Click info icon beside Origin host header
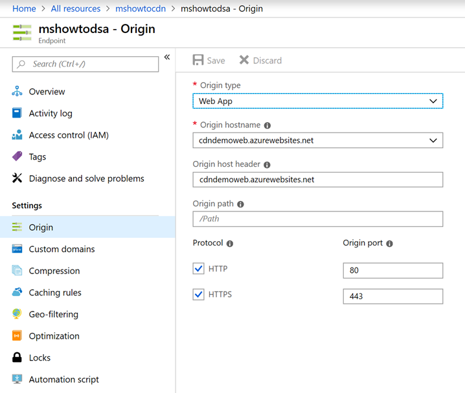 pyautogui.click(x=267, y=165)
